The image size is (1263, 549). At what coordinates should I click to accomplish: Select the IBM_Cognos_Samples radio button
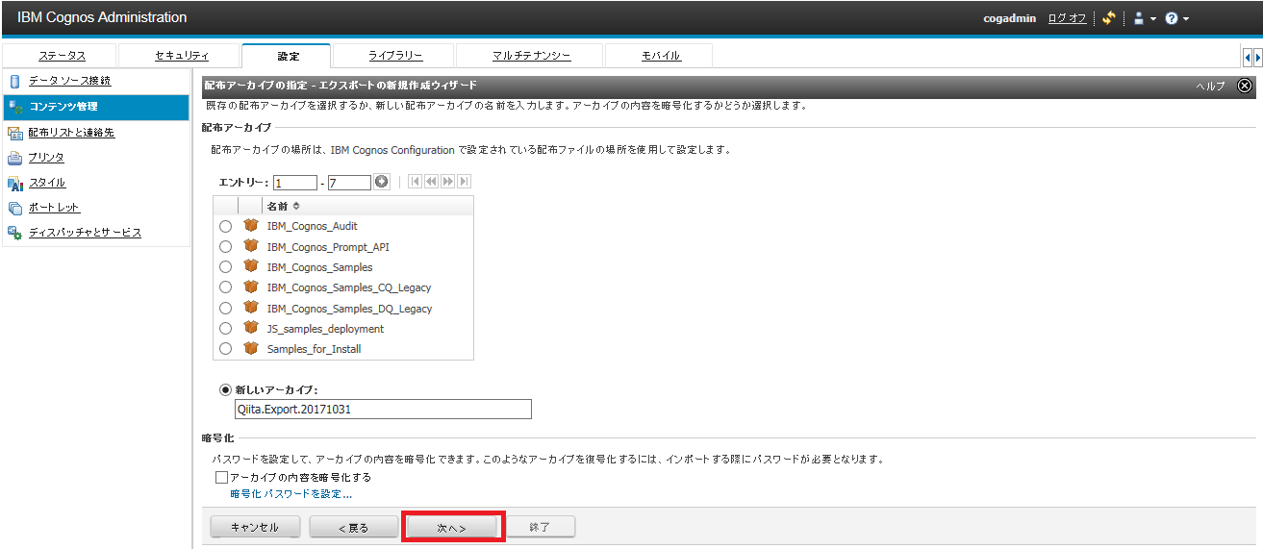click(x=225, y=267)
